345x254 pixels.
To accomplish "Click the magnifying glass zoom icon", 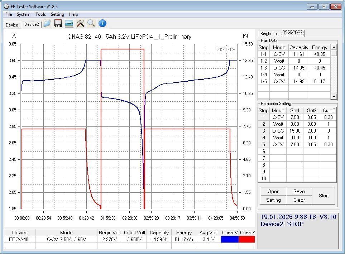I will click(x=91, y=24).
